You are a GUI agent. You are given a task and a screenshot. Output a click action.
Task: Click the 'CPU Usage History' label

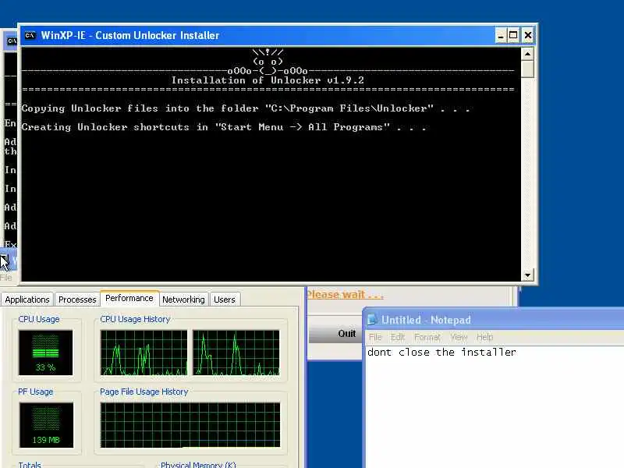click(x=135, y=319)
